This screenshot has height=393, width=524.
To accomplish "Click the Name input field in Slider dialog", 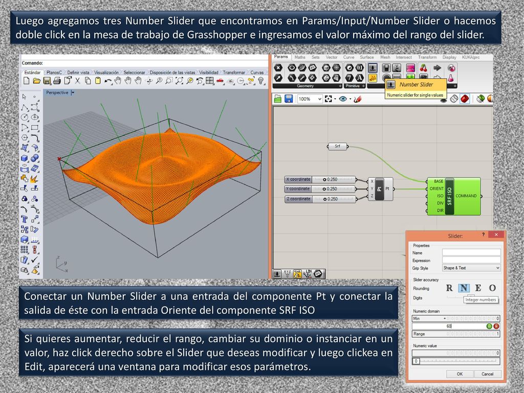I will pos(471,252).
